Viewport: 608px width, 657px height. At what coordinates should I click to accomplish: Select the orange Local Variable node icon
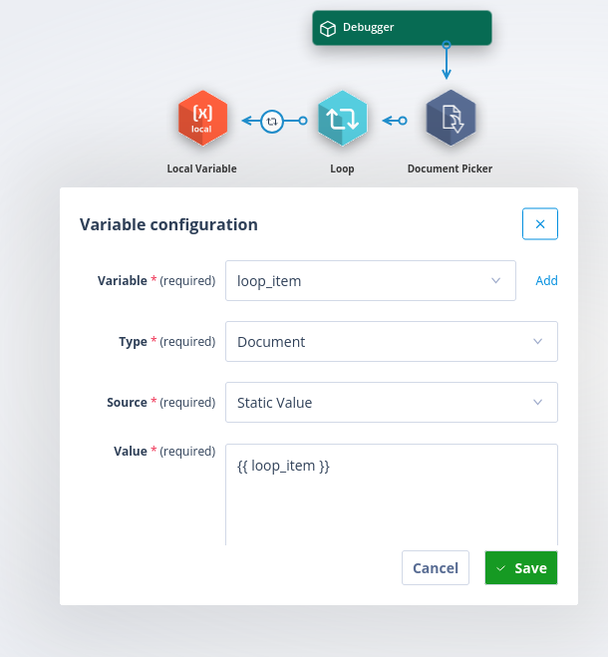[x=202, y=119]
